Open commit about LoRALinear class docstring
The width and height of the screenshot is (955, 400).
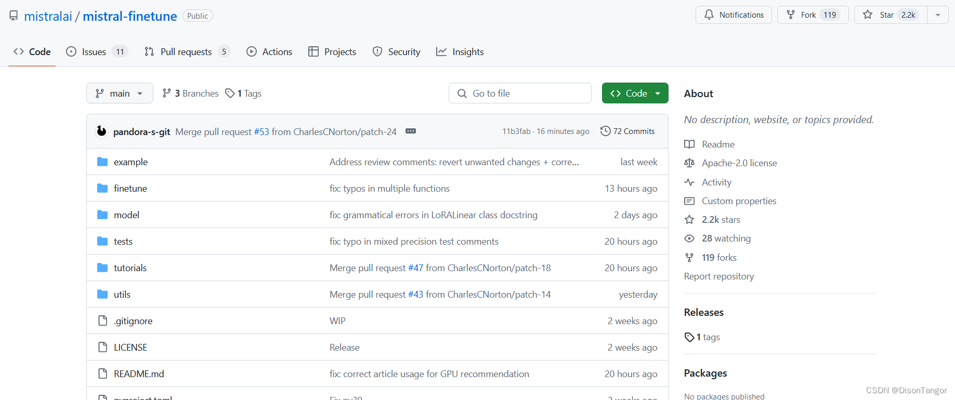[434, 215]
